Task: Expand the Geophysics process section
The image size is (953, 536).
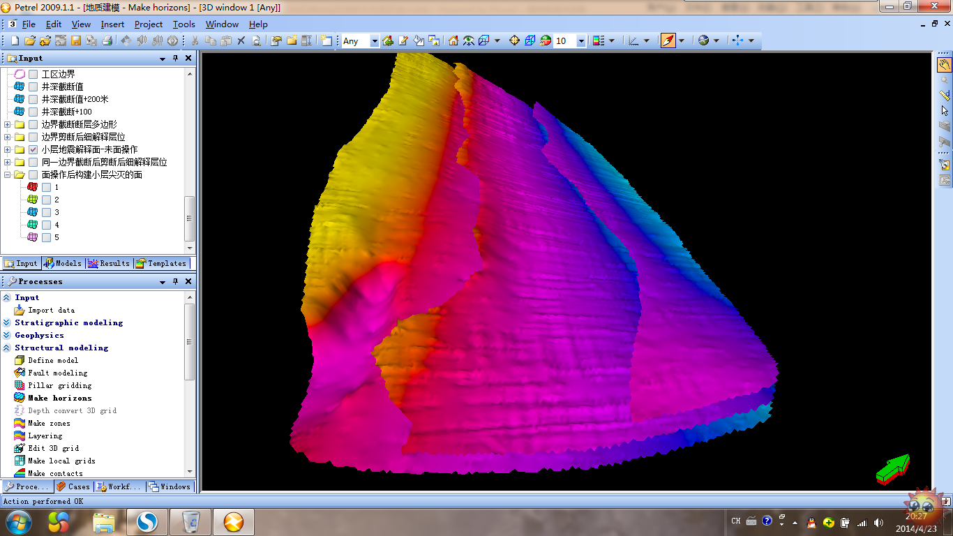Action: (6, 335)
